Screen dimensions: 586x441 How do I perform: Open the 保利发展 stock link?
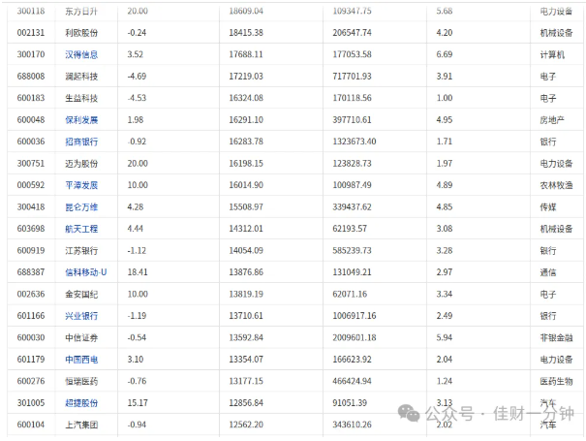coord(81,120)
